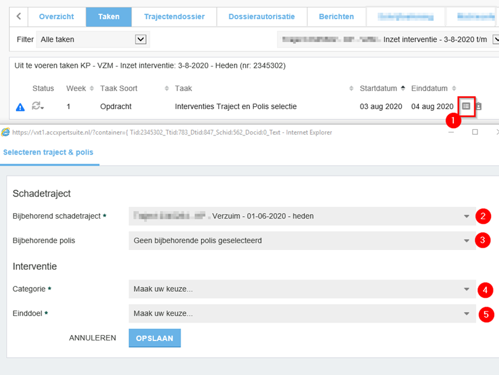The width and height of the screenshot is (499, 375).
Task: Expand the Alle taken filter dropdown
Action: pyautogui.click(x=140, y=39)
